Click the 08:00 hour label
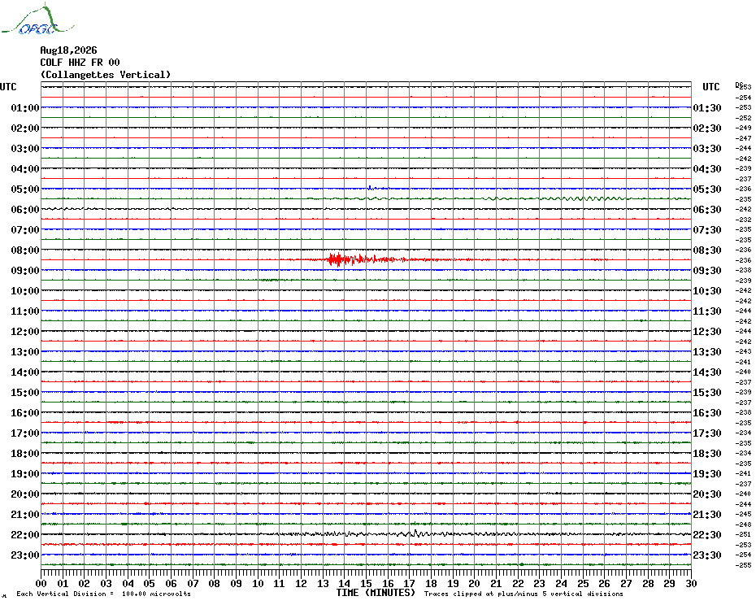The height and width of the screenshot is (605, 756). (x=25, y=250)
